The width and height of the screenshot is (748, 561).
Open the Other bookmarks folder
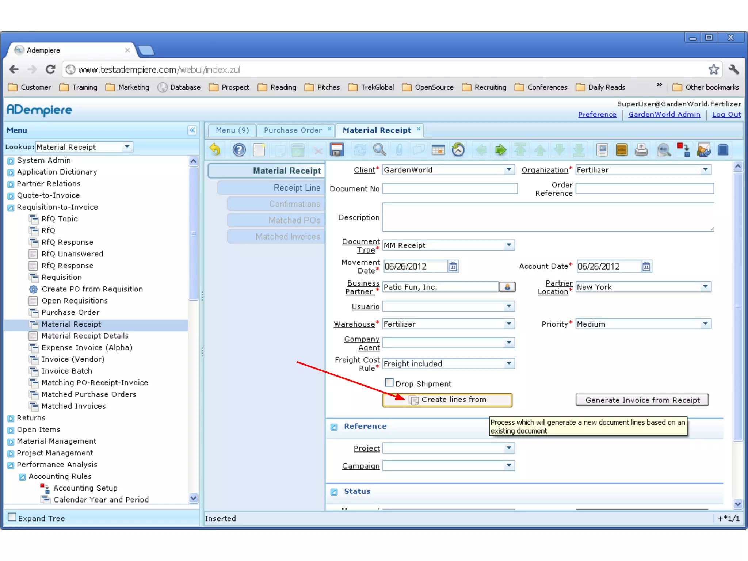tap(706, 87)
